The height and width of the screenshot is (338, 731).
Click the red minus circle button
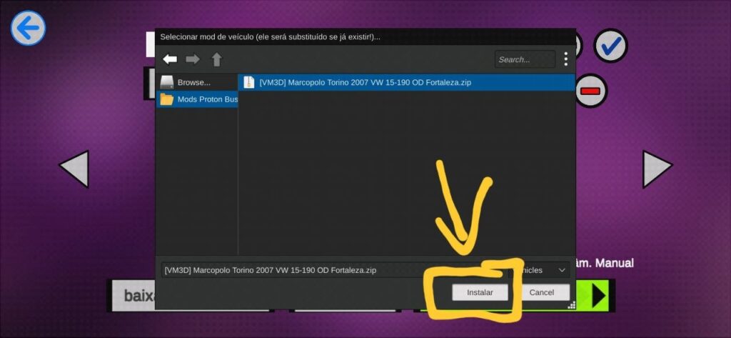coord(590,91)
